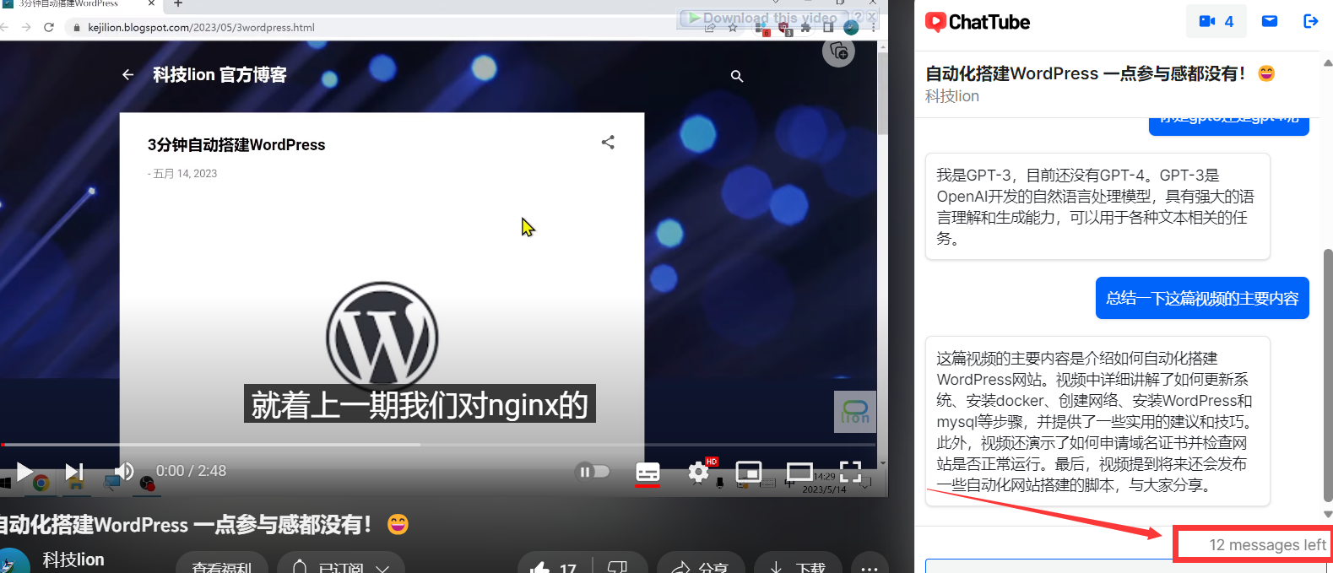Open the player settings gear
Screen dimensions: 1333x573
click(698, 472)
